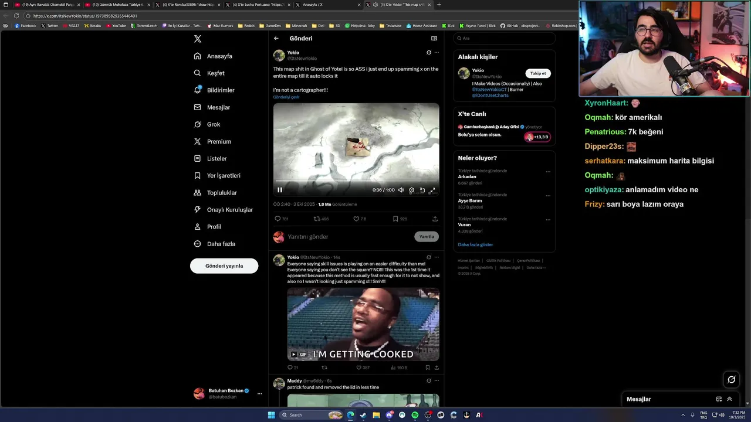
Task: Play the I'M GETTING COOKED GIF
Action: 294,354
